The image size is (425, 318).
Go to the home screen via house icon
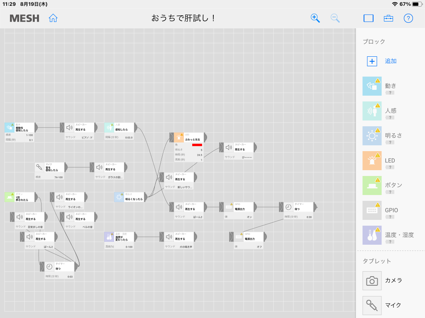point(53,18)
